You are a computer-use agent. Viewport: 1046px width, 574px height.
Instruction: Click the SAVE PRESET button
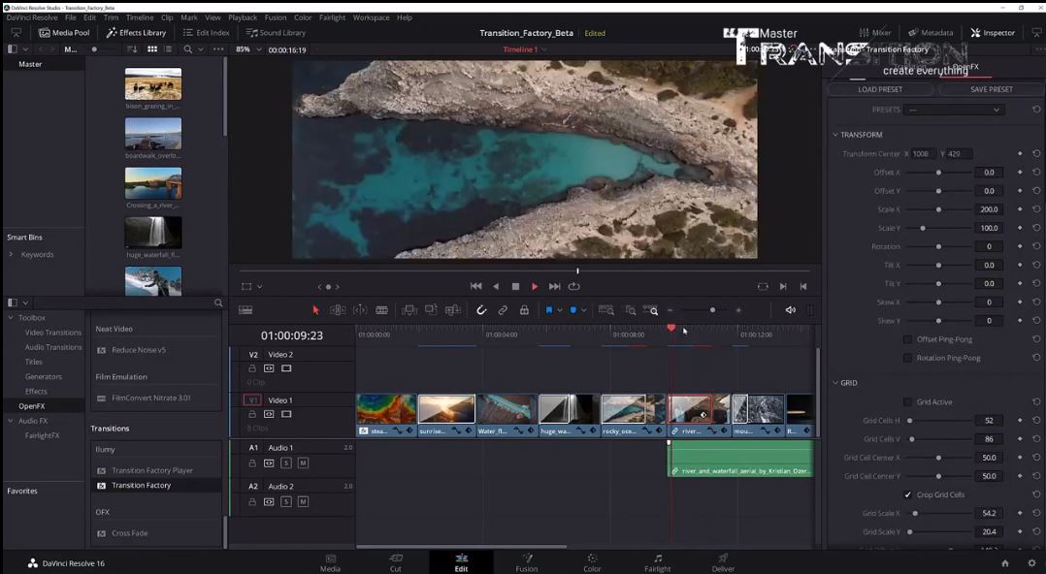pos(992,88)
